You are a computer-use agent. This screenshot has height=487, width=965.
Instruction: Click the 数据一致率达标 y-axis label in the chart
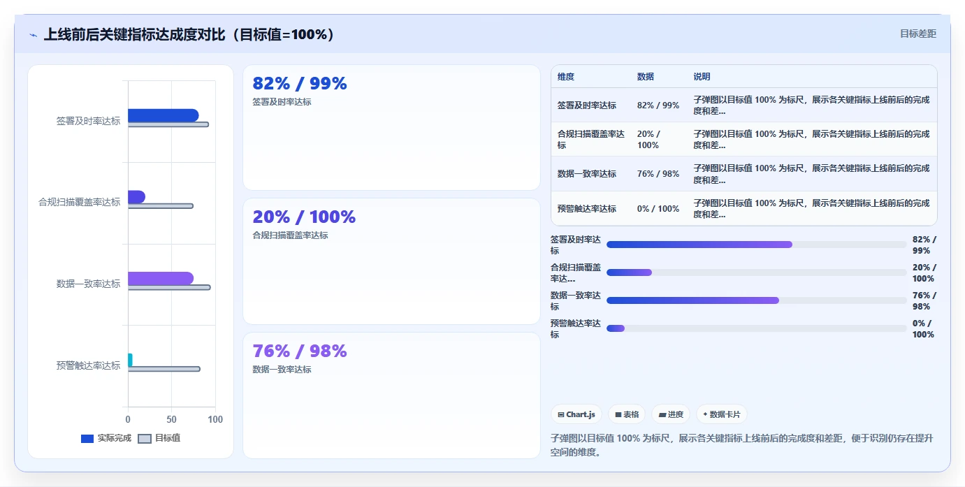coord(88,284)
